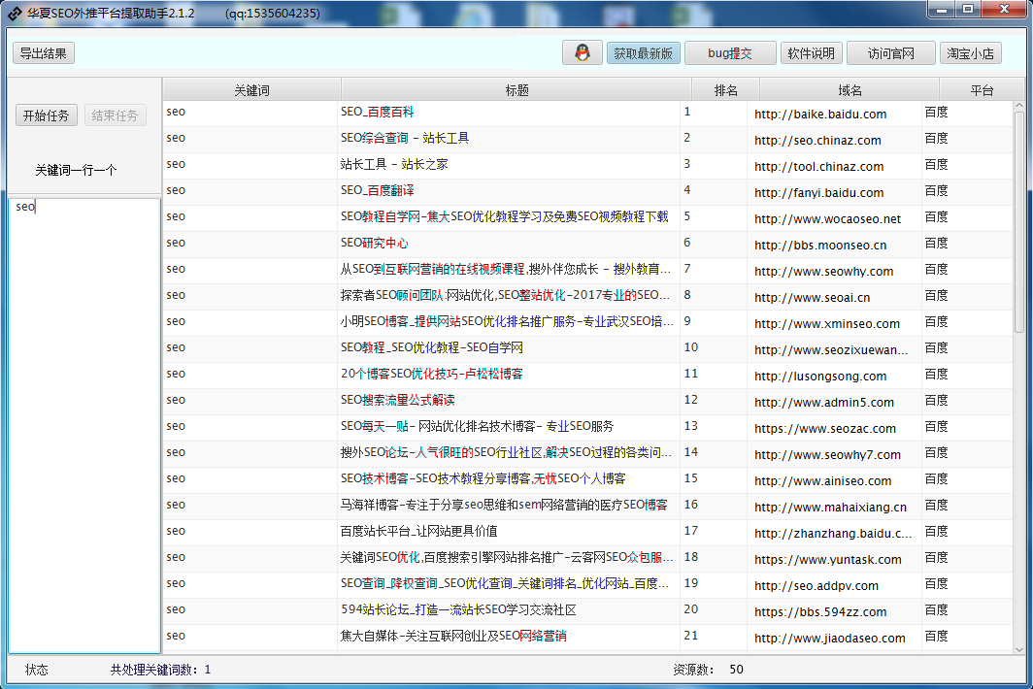Select the row 搜外SEO论坛
The height and width of the screenshot is (689, 1033).
pyautogui.click(x=587, y=454)
